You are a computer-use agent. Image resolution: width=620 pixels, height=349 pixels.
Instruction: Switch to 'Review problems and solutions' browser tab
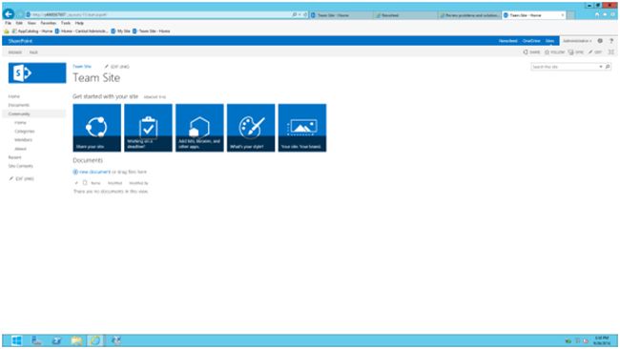(x=469, y=15)
